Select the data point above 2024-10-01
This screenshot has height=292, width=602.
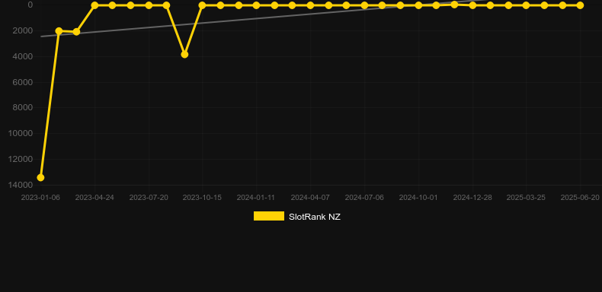[418, 5]
